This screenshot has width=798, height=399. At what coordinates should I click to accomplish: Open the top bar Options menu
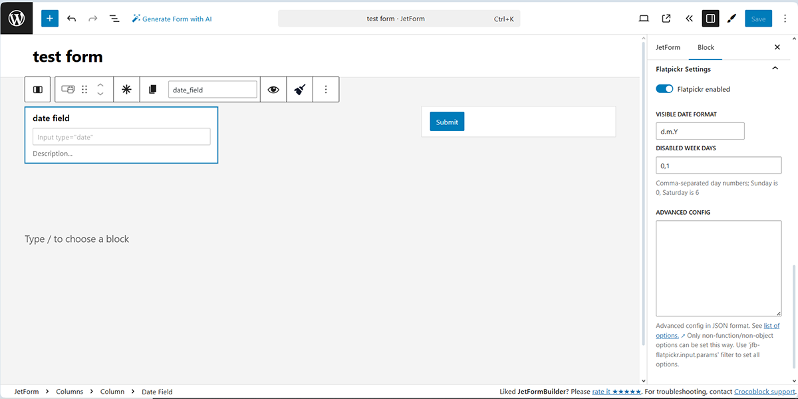(x=785, y=19)
